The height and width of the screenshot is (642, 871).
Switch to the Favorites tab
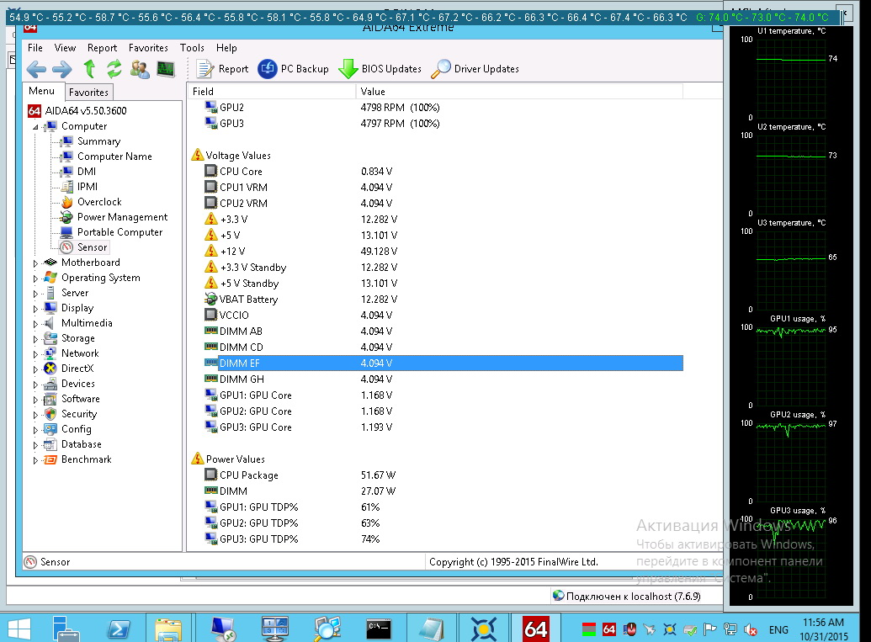[88, 93]
